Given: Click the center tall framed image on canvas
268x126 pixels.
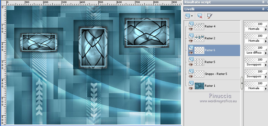Looking at the screenshot, I should [x=93, y=47].
